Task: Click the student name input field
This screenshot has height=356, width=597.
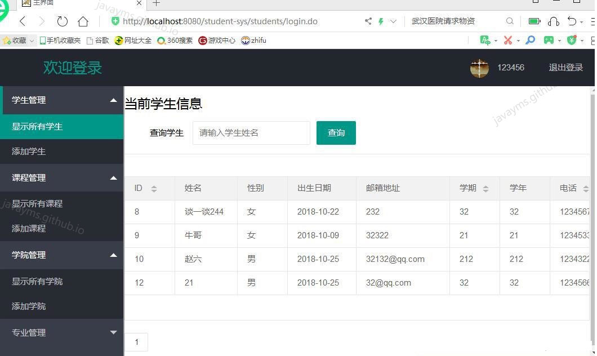Action: [x=251, y=132]
